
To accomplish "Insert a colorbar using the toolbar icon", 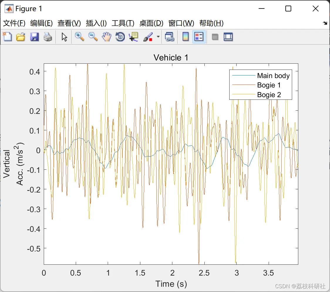I will coord(186,37).
